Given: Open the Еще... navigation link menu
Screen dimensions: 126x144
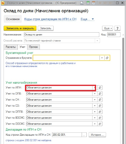Looking at the screenshot, I should (87, 19).
